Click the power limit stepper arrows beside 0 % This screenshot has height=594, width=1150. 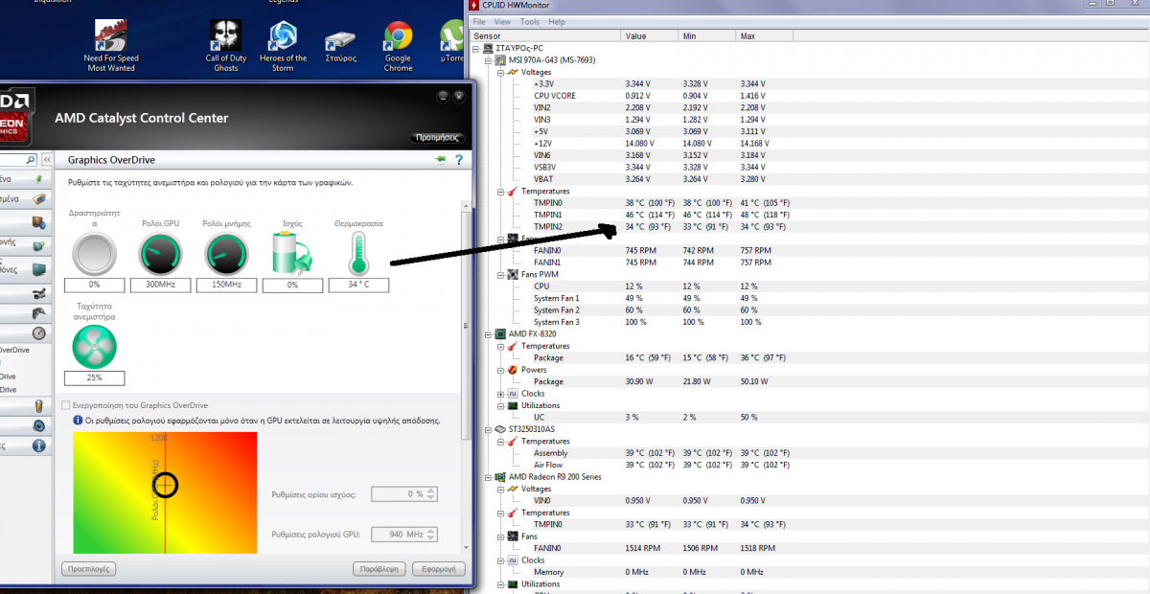coord(431,494)
